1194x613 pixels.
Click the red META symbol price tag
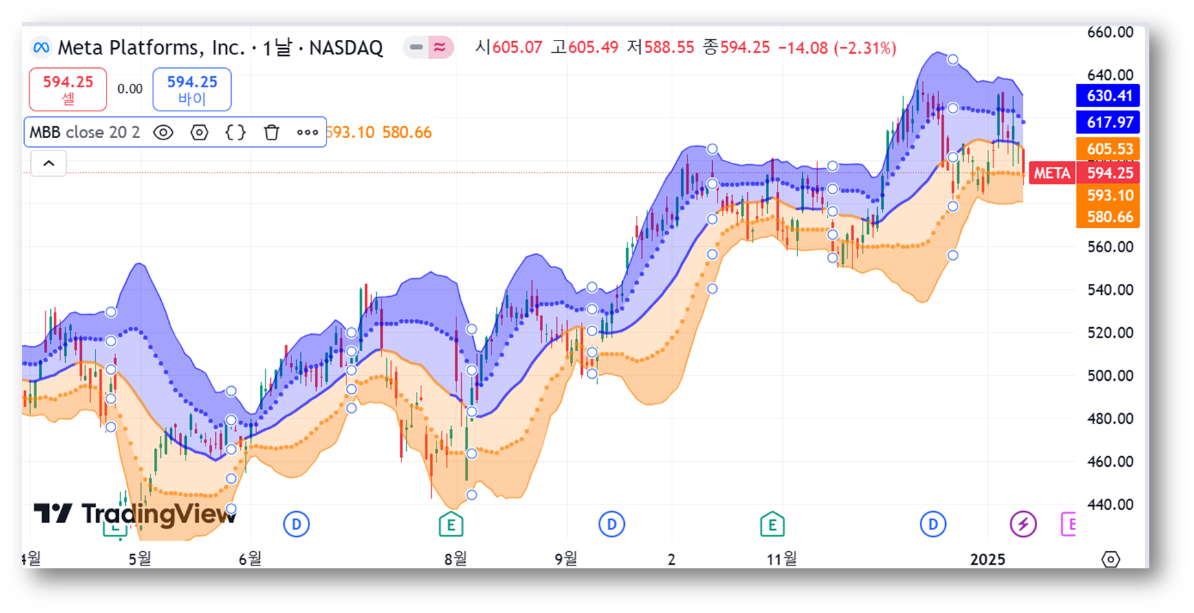click(x=1052, y=173)
